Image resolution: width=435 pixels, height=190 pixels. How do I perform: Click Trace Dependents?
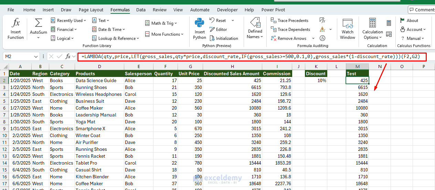pyautogui.click(x=290, y=30)
